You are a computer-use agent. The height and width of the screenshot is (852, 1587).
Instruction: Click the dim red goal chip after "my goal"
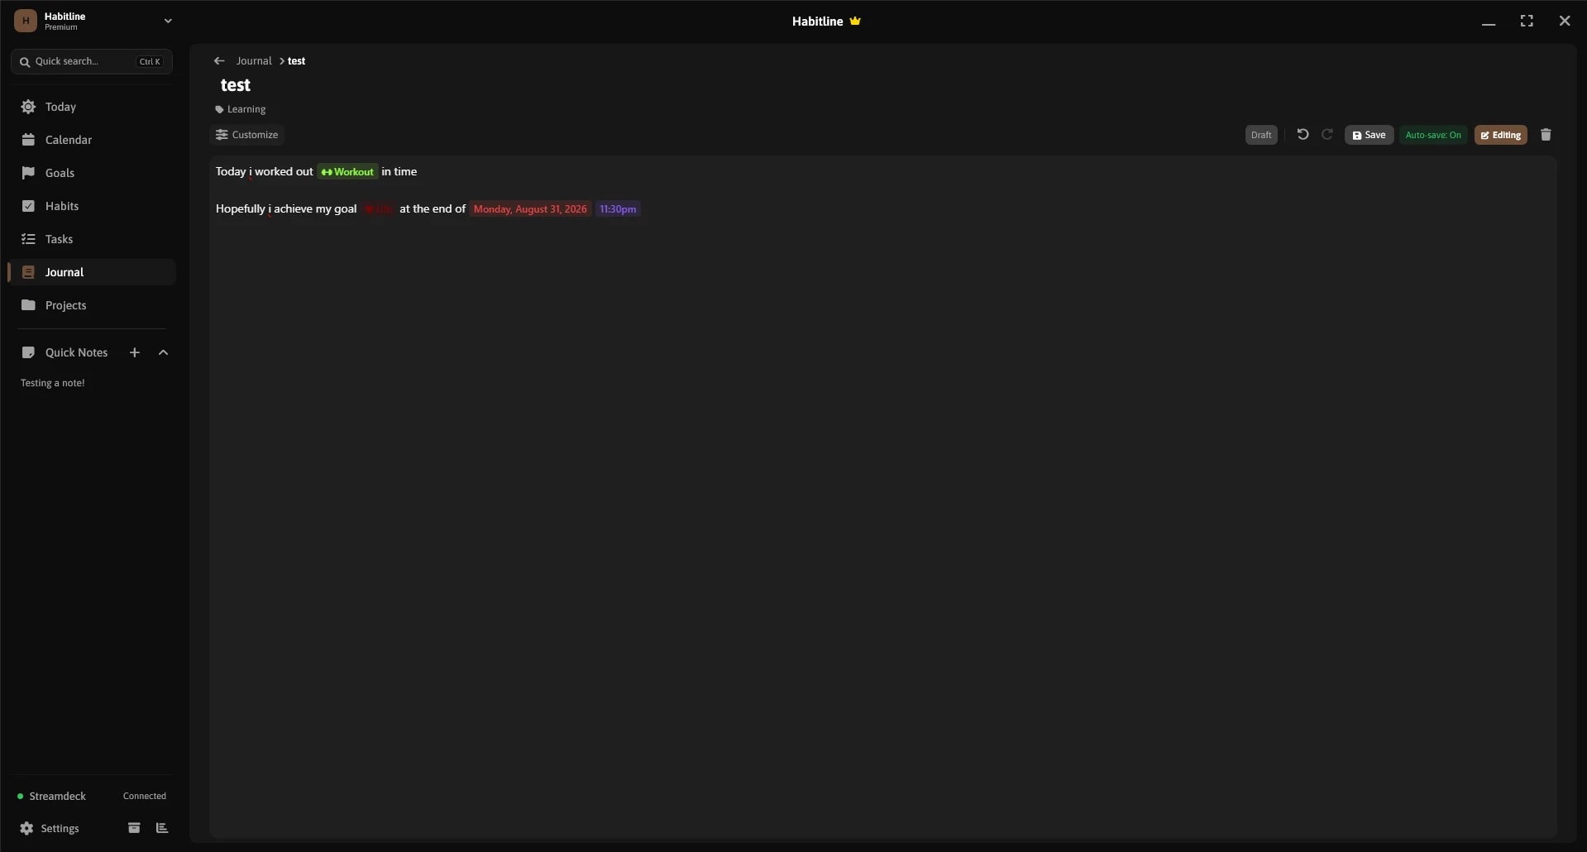378,209
